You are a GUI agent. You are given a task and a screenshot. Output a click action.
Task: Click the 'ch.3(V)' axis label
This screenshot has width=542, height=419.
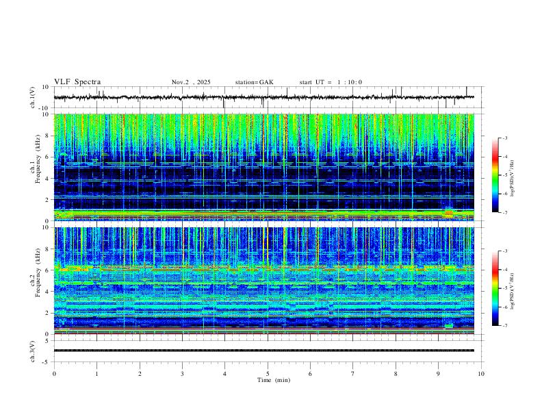[33, 351]
